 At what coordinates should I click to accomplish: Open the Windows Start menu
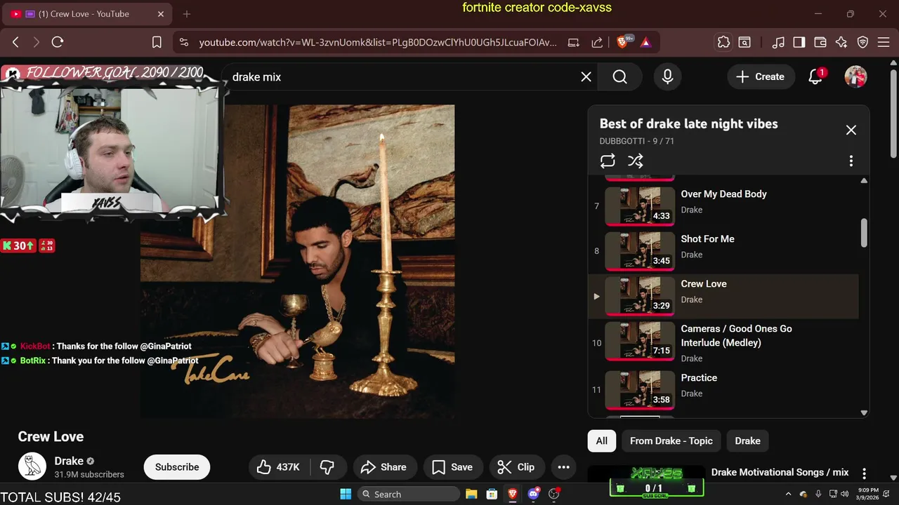346,494
